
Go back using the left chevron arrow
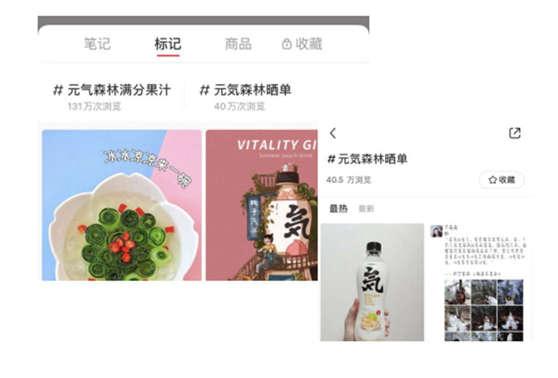(333, 133)
